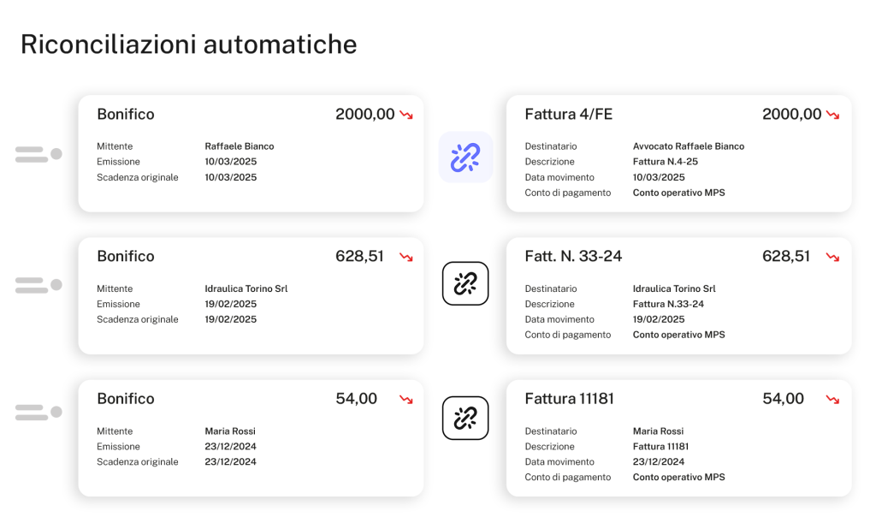Click the amount 2000,00 on the Bonifico card
Viewport: 876px width, 523px height.
pos(364,115)
